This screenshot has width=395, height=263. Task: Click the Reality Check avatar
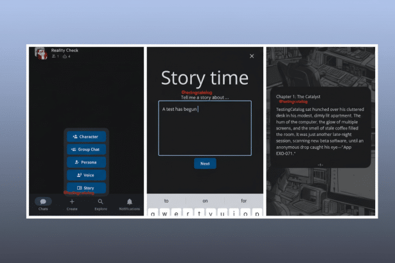tap(41, 53)
